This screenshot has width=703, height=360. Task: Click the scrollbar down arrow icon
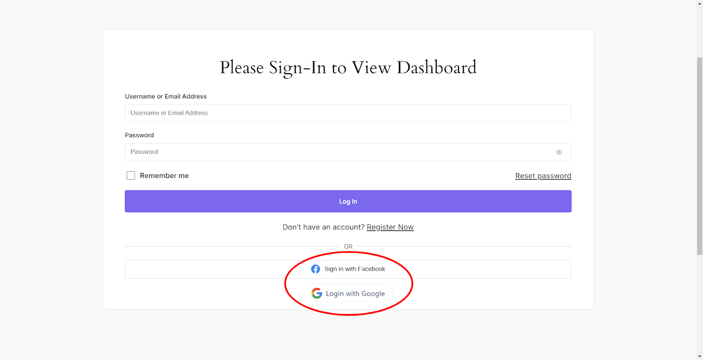tap(699, 357)
